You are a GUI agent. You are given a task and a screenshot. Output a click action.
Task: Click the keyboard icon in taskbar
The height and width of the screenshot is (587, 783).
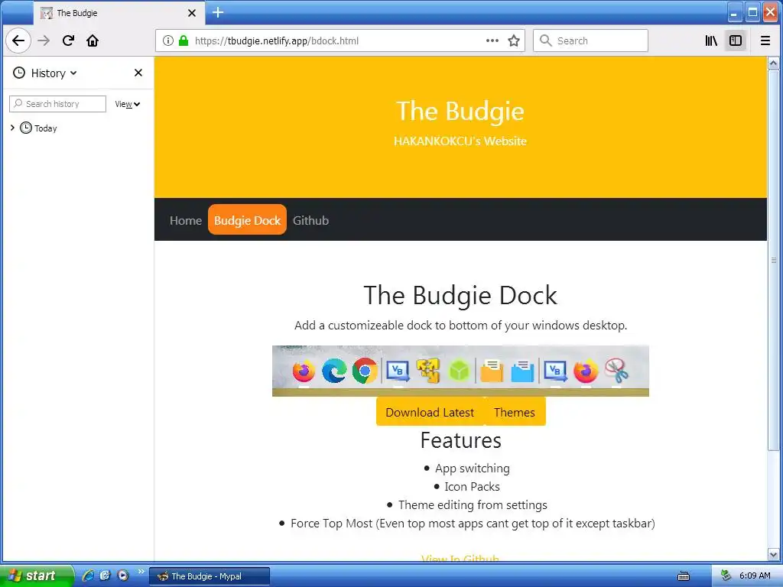pos(683,576)
